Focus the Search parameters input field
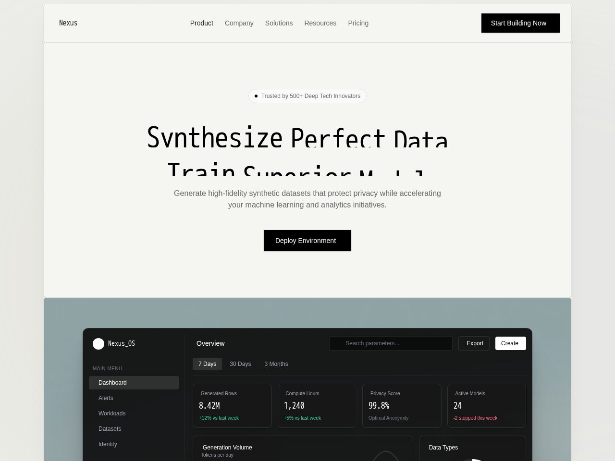Image resolution: width=615 pixels, height=461 pixels. [391, 343]
